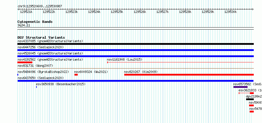
Task: Click the DGV Structural Variants track heading
Action: [x=41, y=37]
